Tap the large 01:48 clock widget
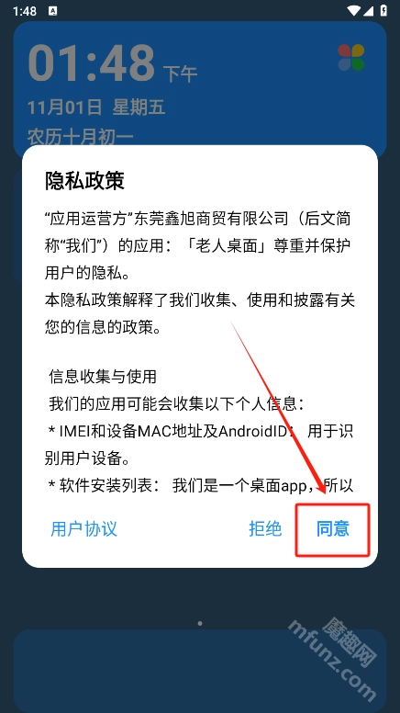This screenshot has height=713, width=400. (91, 62)
